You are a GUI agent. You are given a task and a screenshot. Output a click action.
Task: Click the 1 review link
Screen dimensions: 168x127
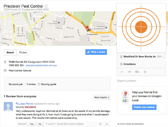(x=31, y=84)
